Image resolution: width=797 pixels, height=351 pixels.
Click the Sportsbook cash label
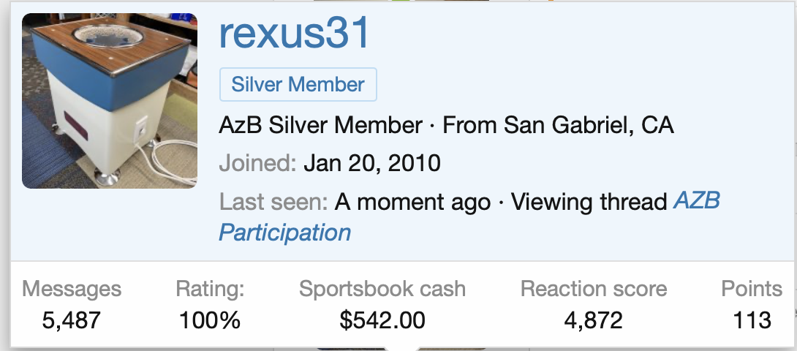[x=382, y=289]
